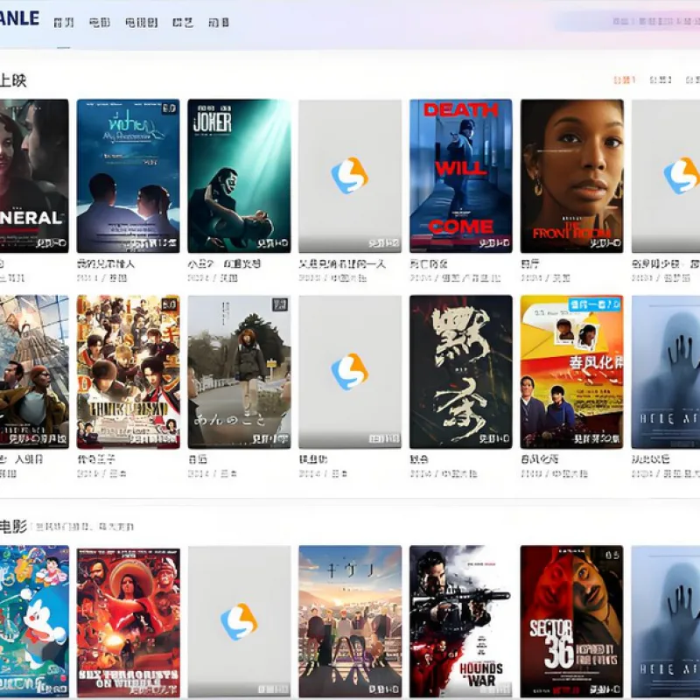The width and height of the screenshot is (700, 700).
Task: Open the JOKER movie poster
Action: 239,176
